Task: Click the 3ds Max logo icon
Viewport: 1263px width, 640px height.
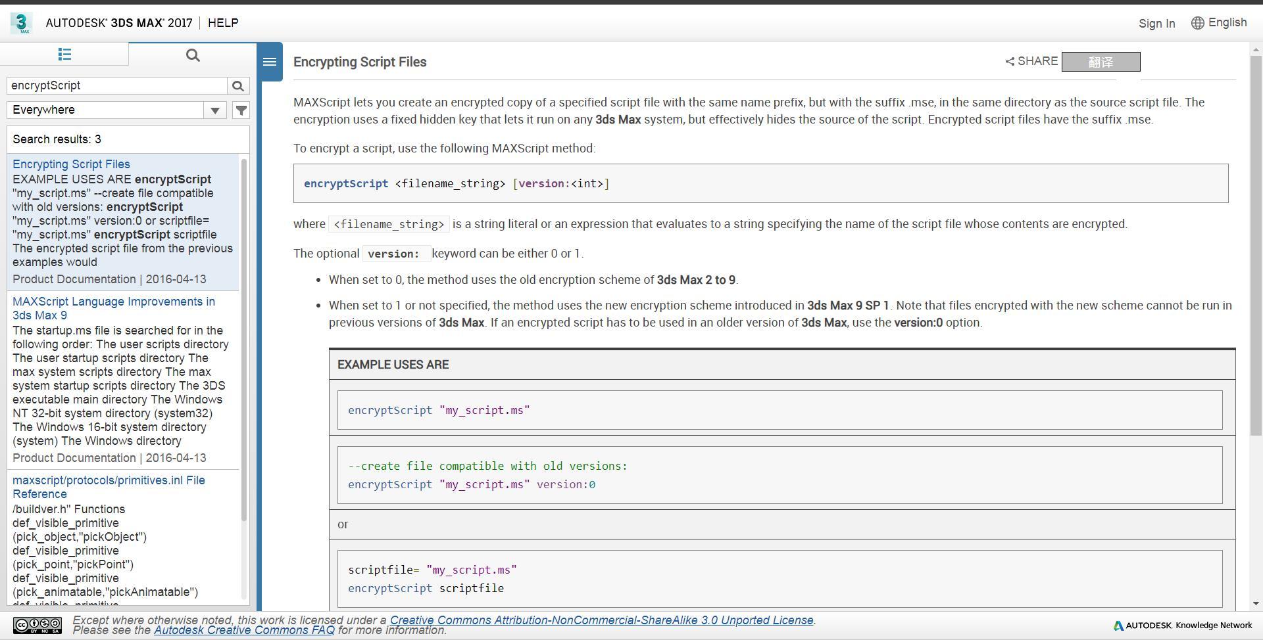Action: [x=21, y=23]
